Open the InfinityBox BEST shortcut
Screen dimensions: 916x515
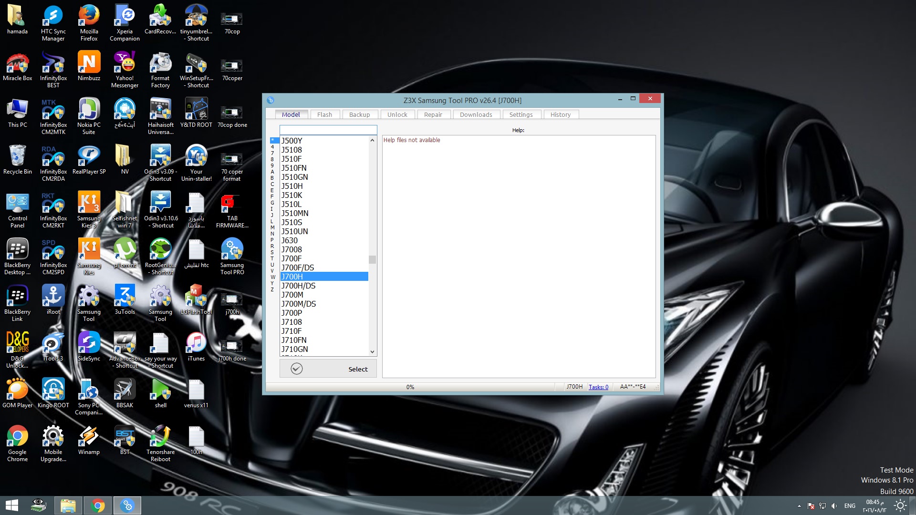[53, 70]
